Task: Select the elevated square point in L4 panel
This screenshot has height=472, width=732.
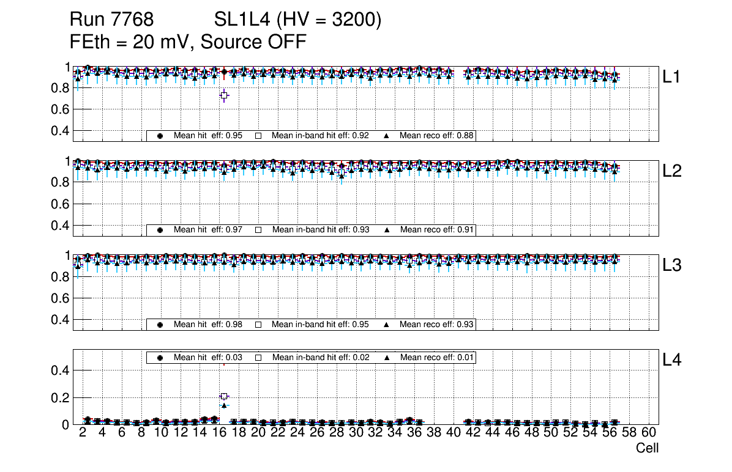Action: (224, 397)
